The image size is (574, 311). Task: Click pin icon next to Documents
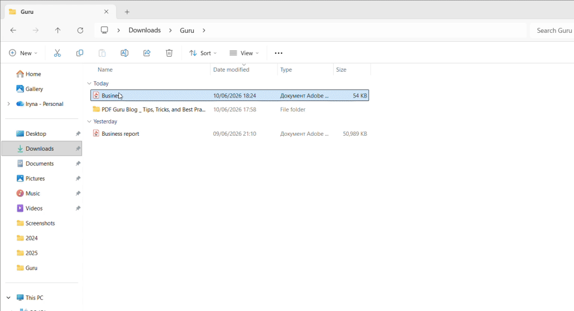tap(78, 163)
